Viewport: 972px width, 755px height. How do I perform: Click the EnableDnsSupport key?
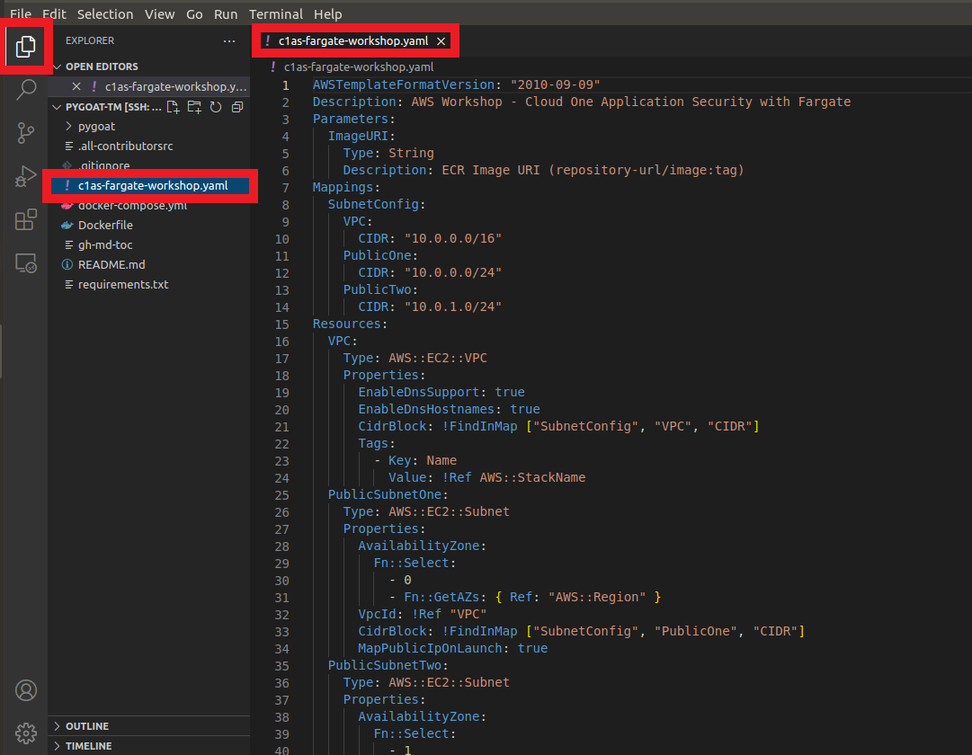[418, 393]
